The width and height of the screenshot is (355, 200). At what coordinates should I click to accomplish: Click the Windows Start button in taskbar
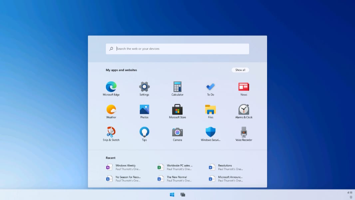click(172, 195)
